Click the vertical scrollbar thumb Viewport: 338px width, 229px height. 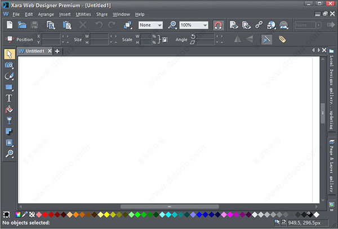point(323,113)
